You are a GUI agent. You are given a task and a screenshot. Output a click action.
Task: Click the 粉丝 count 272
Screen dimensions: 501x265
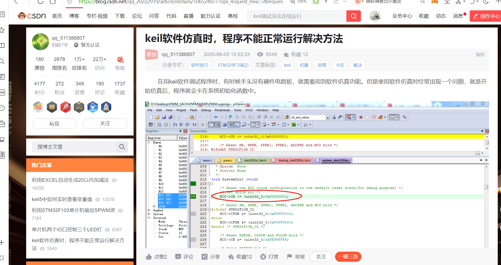point(60,84)
